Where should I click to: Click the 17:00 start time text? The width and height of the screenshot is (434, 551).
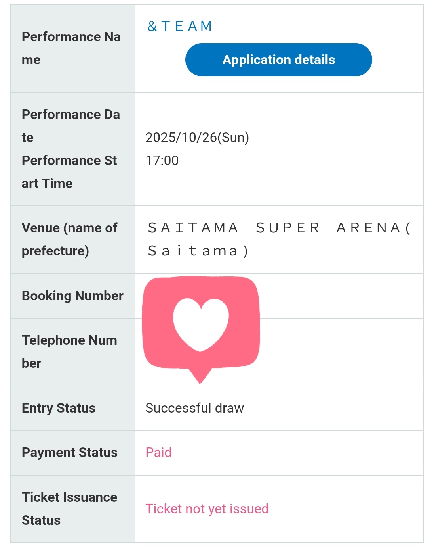(162, 161)
